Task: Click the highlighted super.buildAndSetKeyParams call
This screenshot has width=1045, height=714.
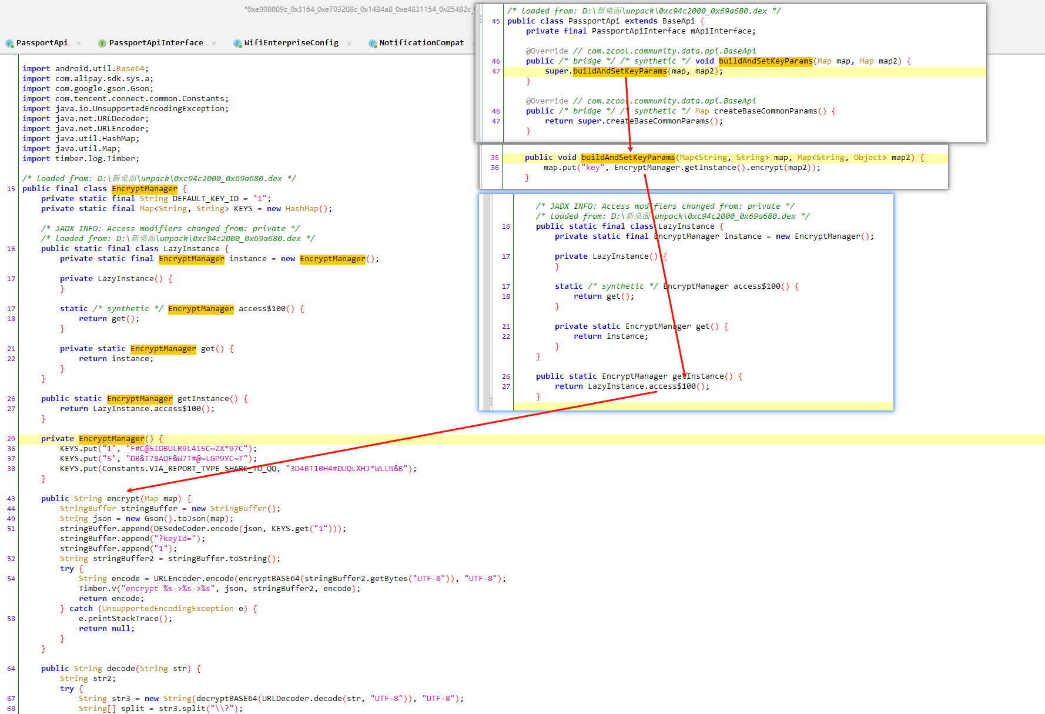Action: click(619, 71)
